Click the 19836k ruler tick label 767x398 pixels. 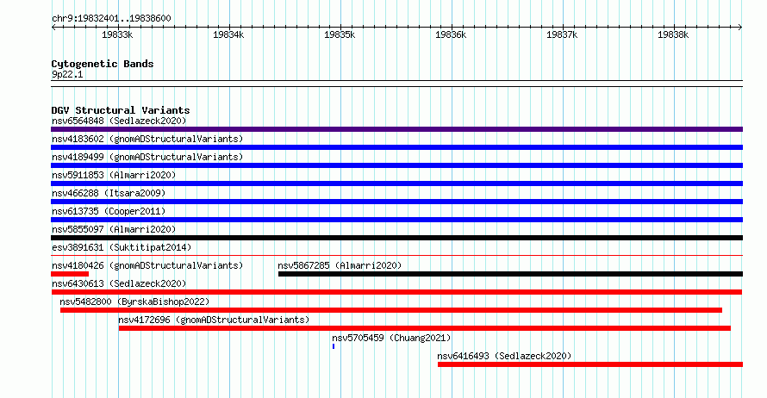[451, 34]
